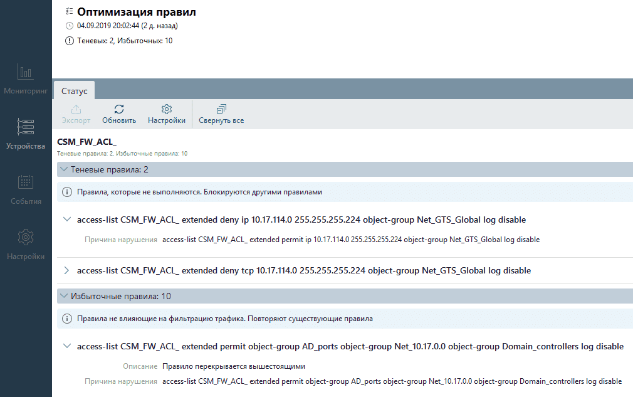Select the CSM_FW_ACL_ group heading

86,142
